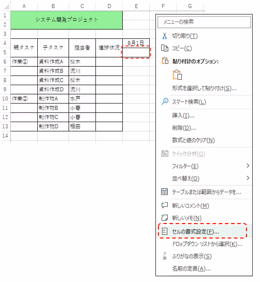Image resolution: width=260 pixels, height=282 pixels.
Task: Click the メニューの検索 search box
Action: click(204, 22)
